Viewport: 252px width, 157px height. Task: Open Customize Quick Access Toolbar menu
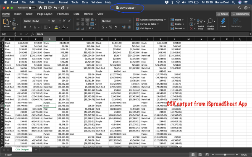[68, 8]
